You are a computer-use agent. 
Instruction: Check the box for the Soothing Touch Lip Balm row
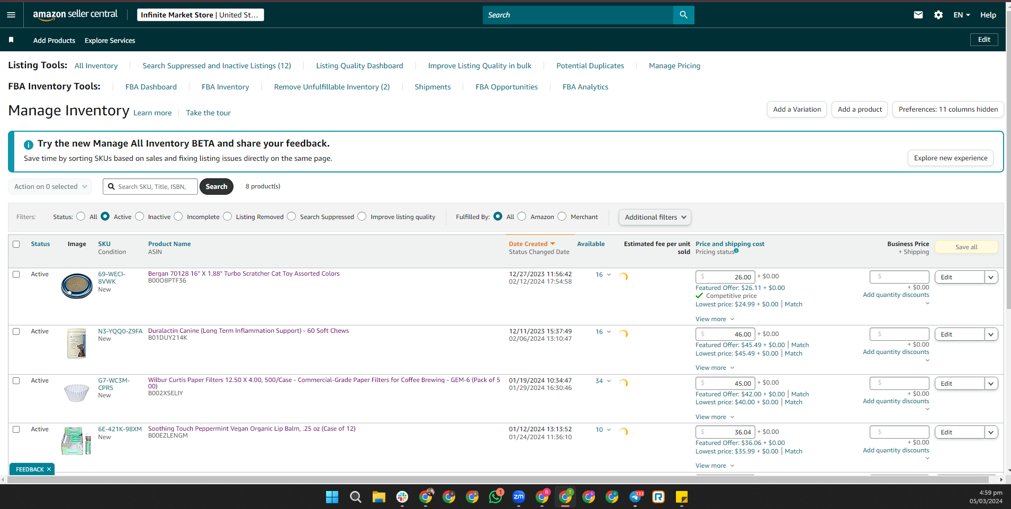16,429
